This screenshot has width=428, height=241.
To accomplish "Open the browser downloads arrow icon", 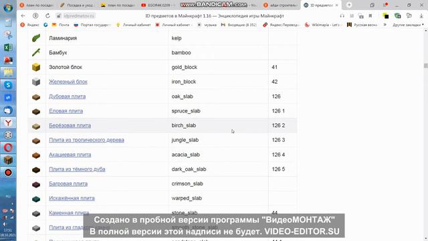I will point(421,16).
